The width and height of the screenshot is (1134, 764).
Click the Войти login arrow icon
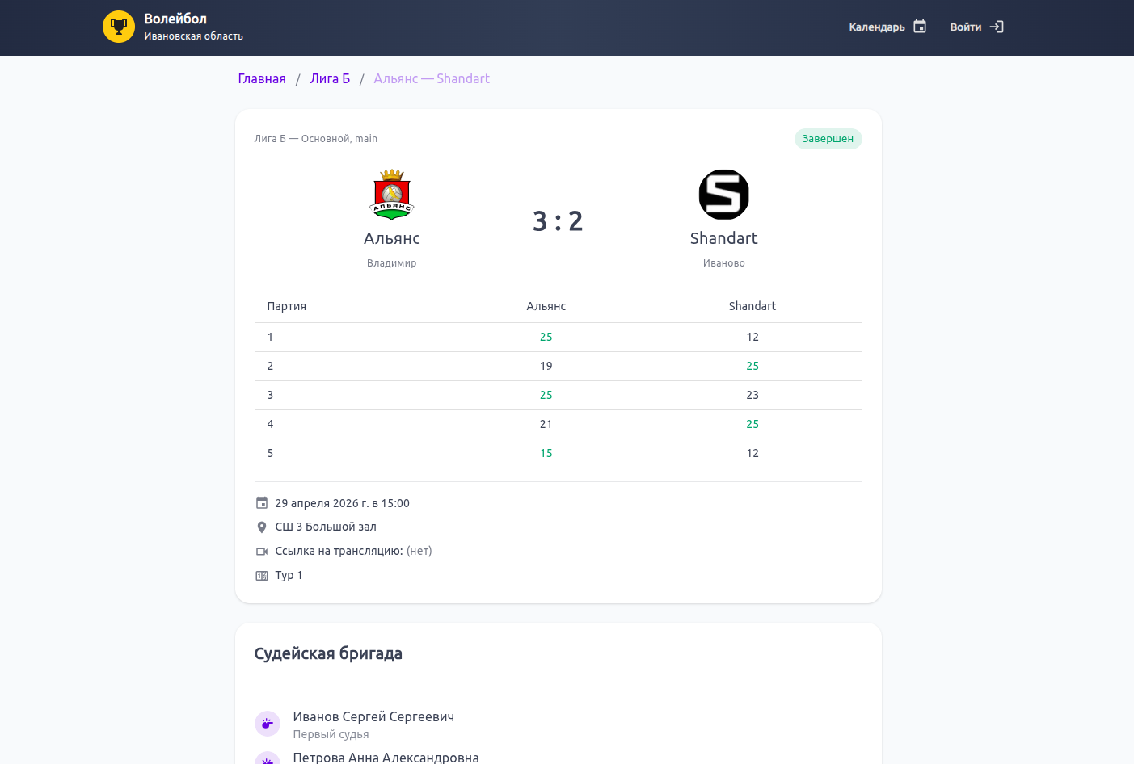pos(997,27)
